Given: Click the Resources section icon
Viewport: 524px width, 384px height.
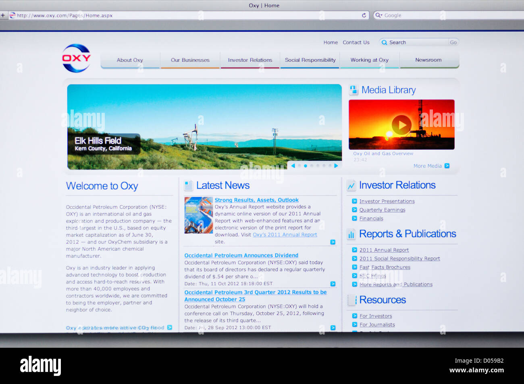Looking at the screenshot, I should 352,300.
